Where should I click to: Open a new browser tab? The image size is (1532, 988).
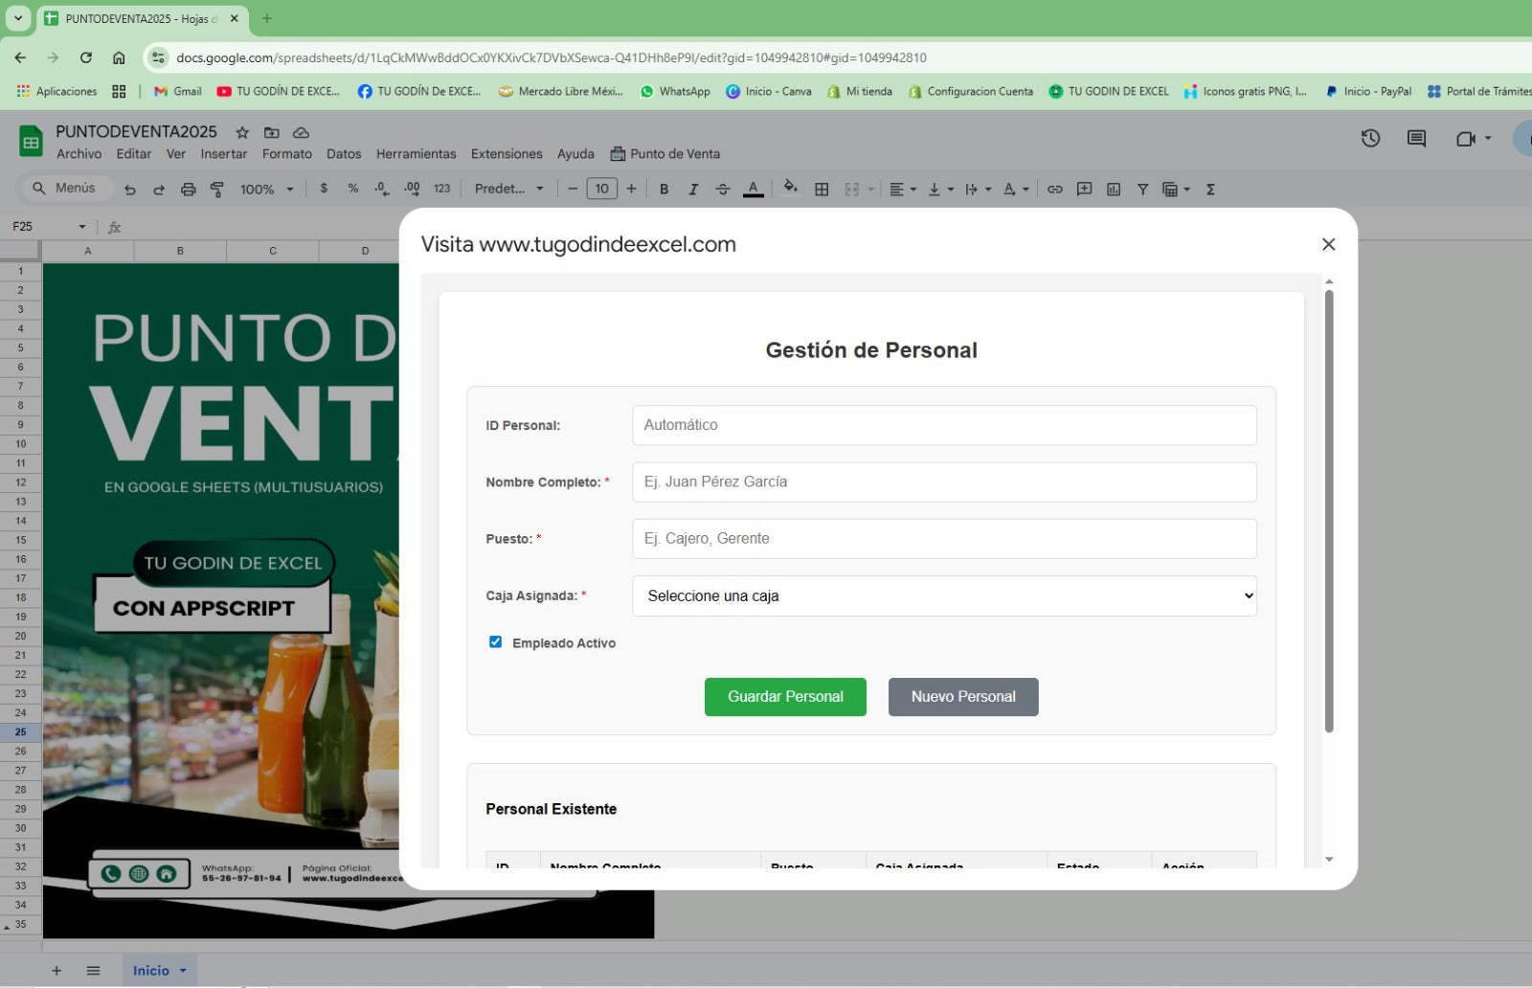click(x=267, y=18)
